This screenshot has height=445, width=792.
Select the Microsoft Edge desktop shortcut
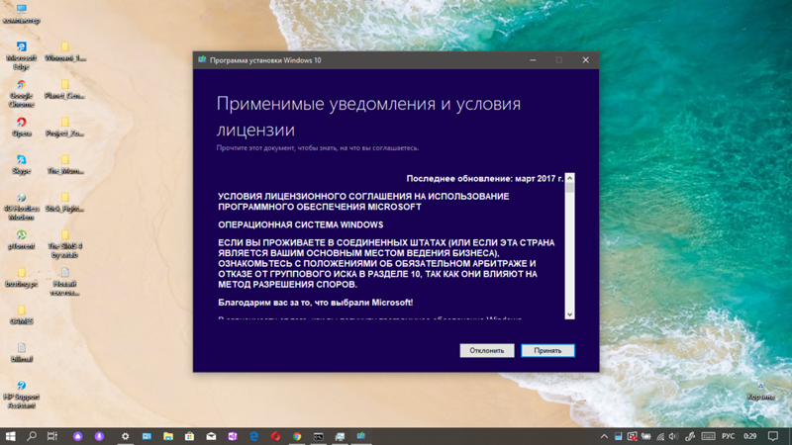pos(21,55)
